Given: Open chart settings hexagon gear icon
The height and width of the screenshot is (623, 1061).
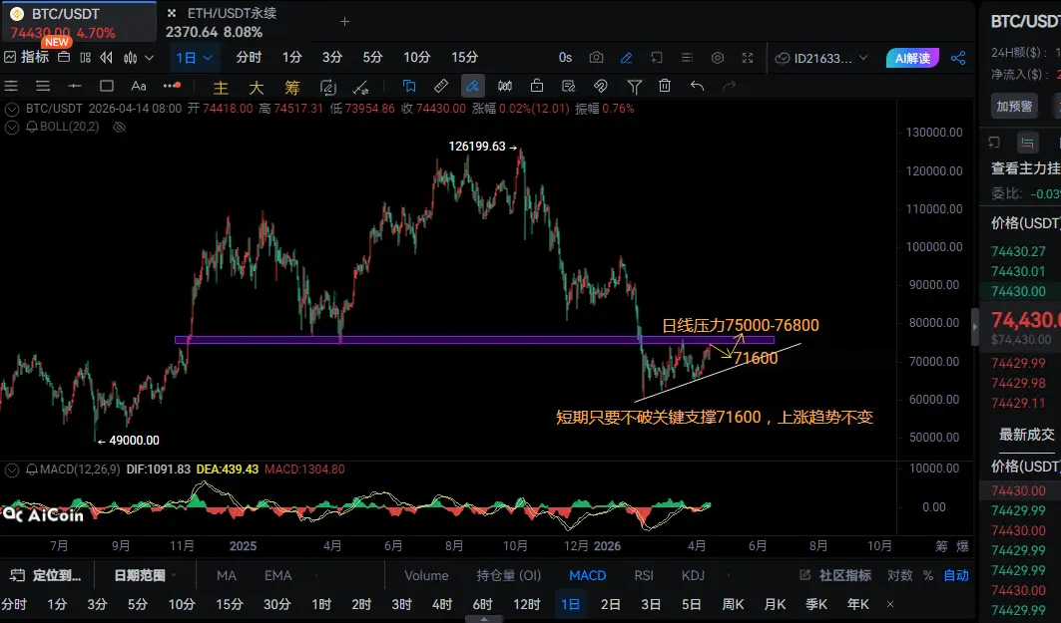Looking at the screenshot, I should [x=718, y=58].
